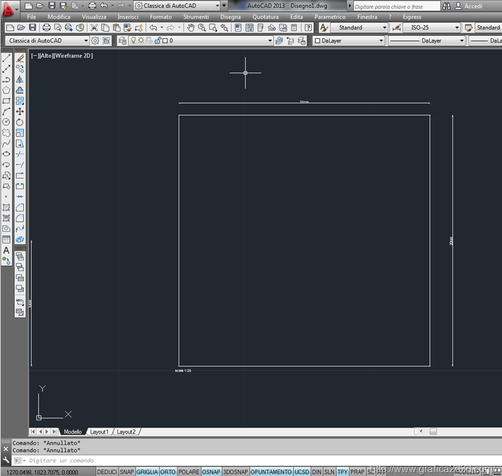This screenshot has height=476, width=502.
Task: Toggle GRIGLIA in the status bar
Action: coord(147,472)
